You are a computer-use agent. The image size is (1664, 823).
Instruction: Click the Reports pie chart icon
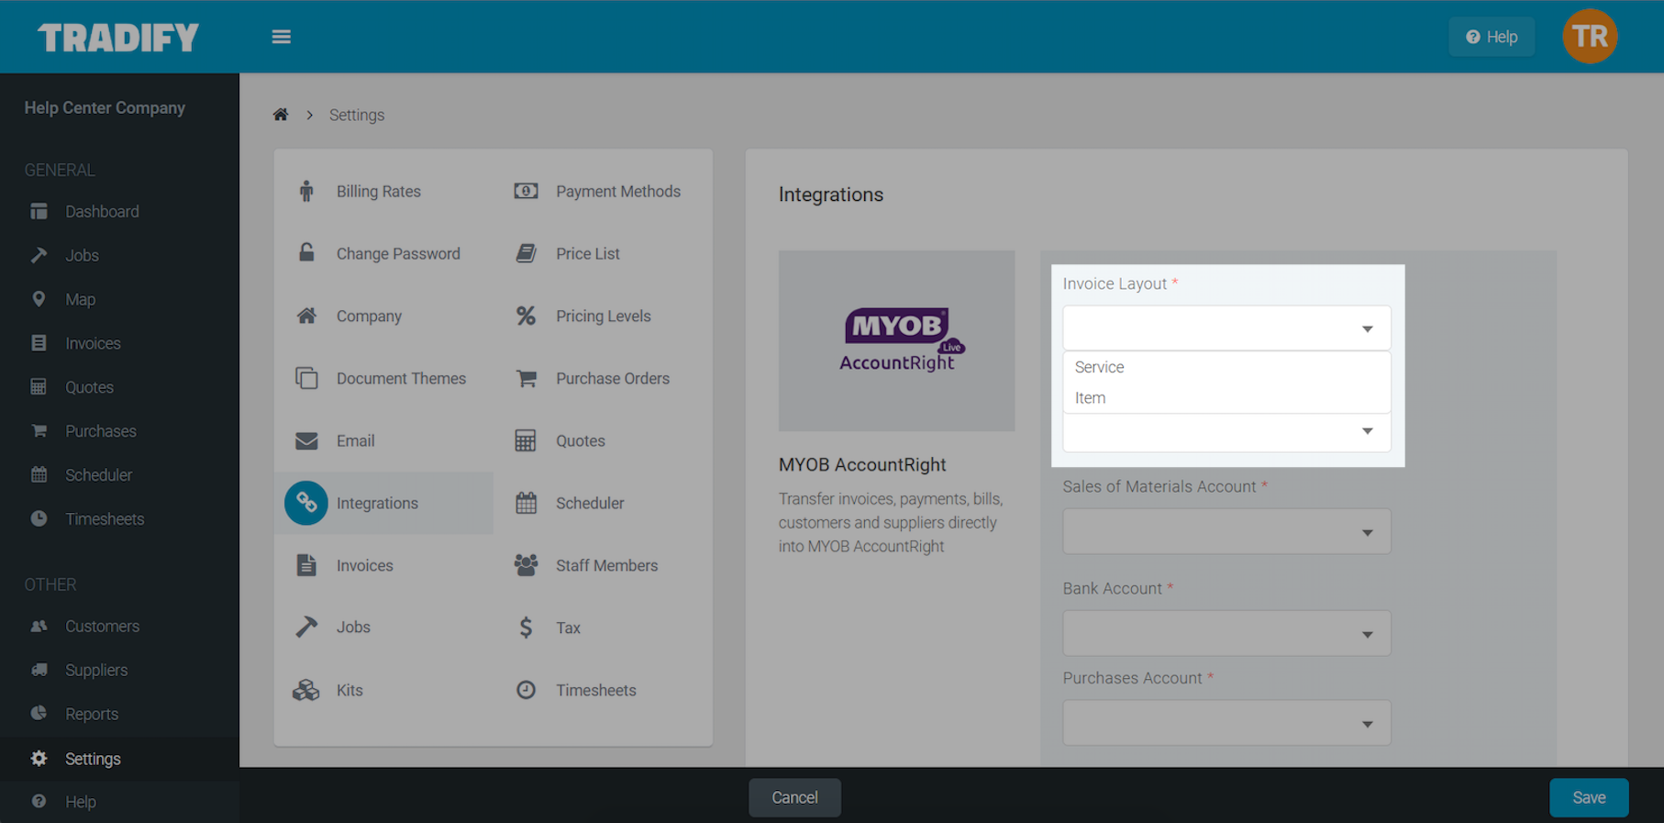[39, 714]
